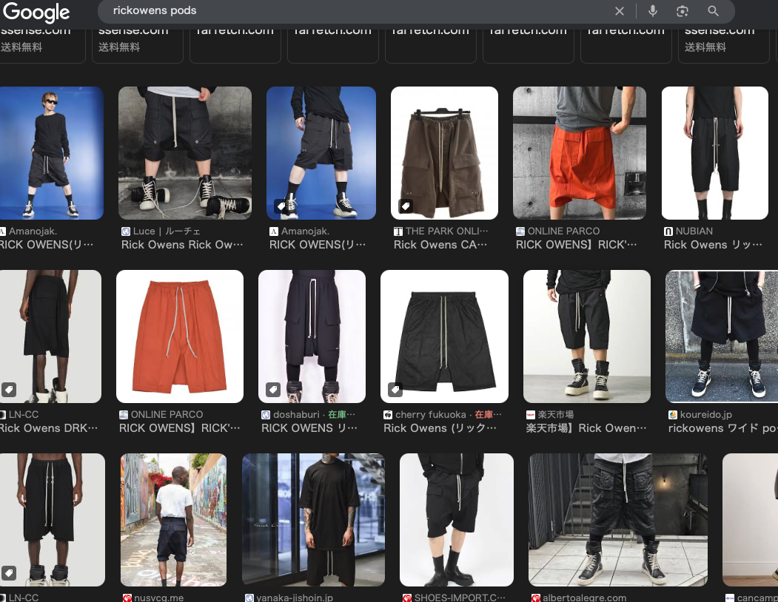Open koureido.jp wide shorts street photo
The height and width of the screenshot is (602, 778).
click(722, 336)
